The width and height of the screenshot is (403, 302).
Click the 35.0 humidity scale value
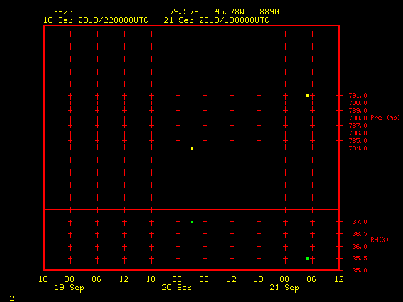pyautogui.click(x=360, y=271)
